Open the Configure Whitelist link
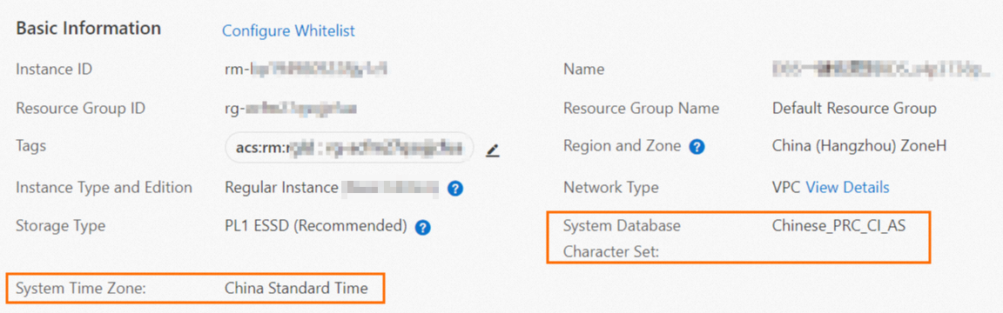Screen dimensions: 1003x313 288,30
